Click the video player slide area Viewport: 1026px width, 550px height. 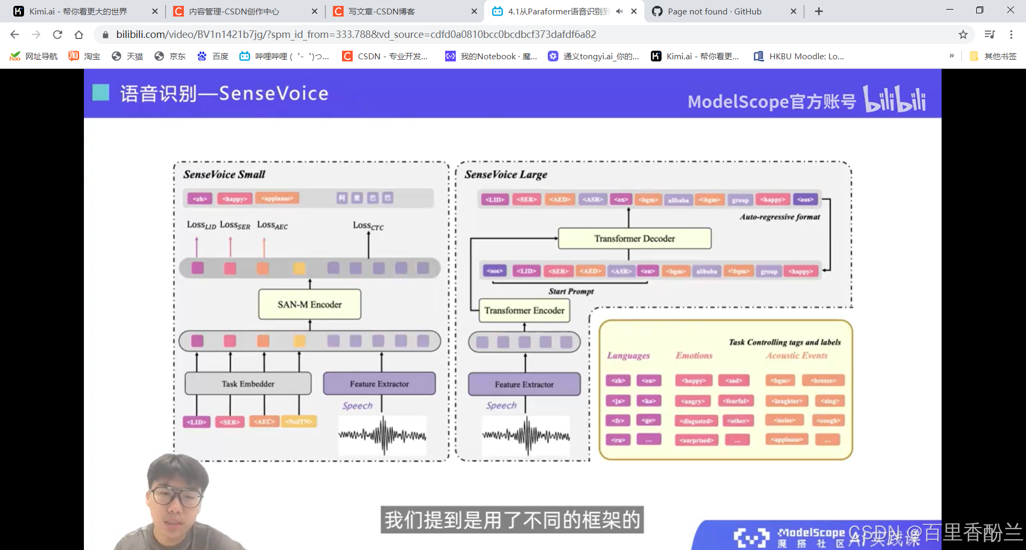[x=512, y=309]
